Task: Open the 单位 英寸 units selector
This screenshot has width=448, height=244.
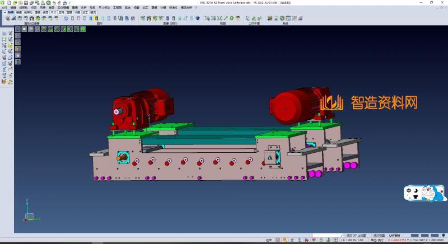Action: coord(376,240)
